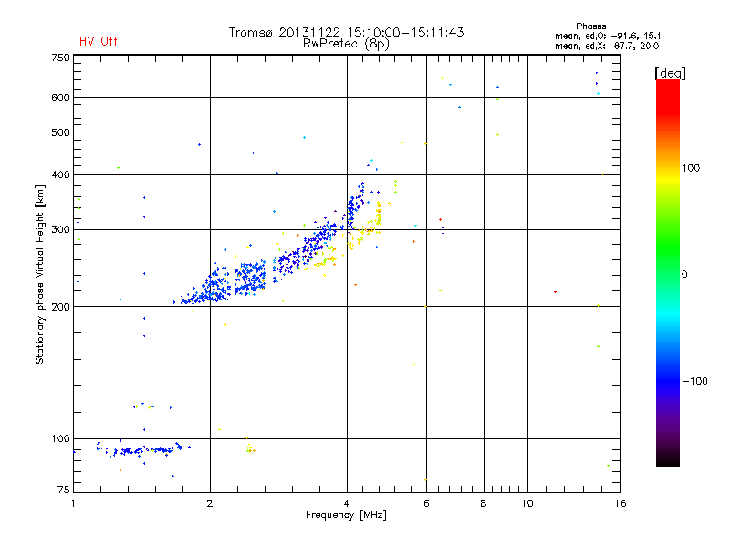730x548 pixels.
Task: Click the y-axis tick label '600'
Action: click(60, 98)
